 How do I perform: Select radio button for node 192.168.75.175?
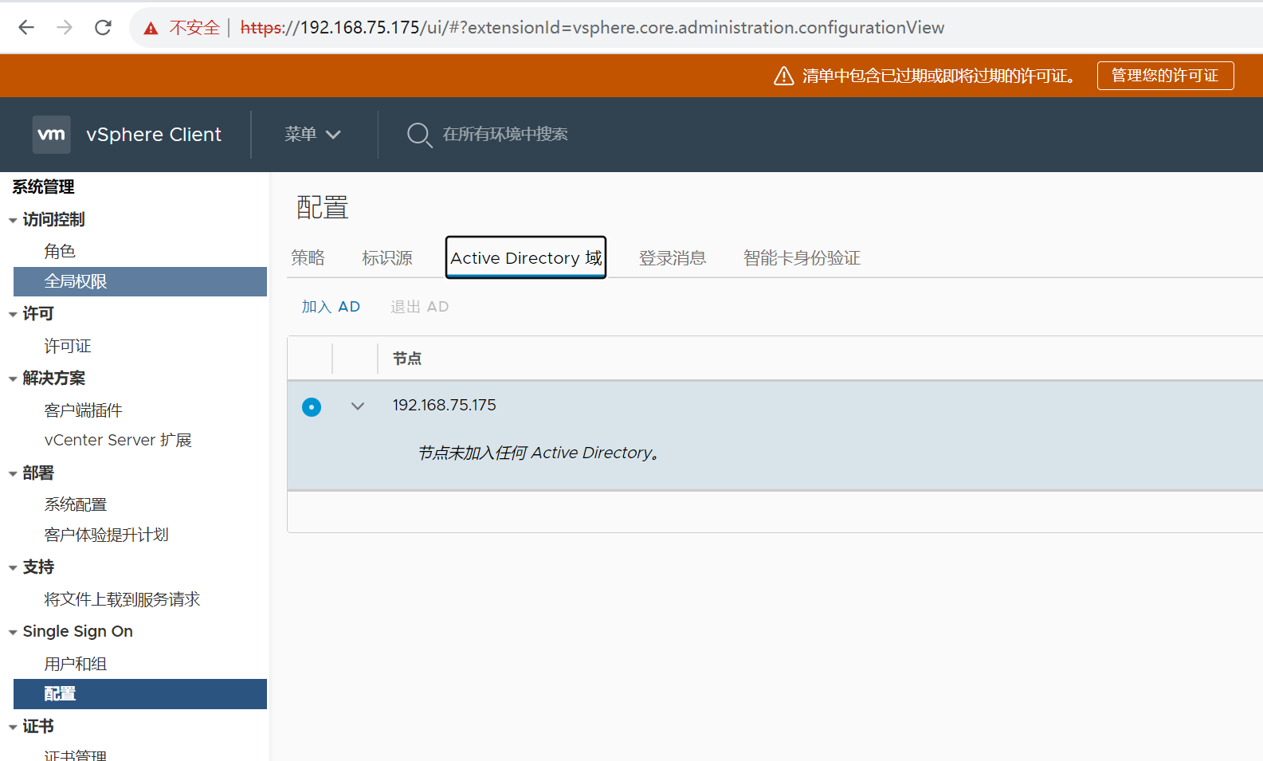312,407
